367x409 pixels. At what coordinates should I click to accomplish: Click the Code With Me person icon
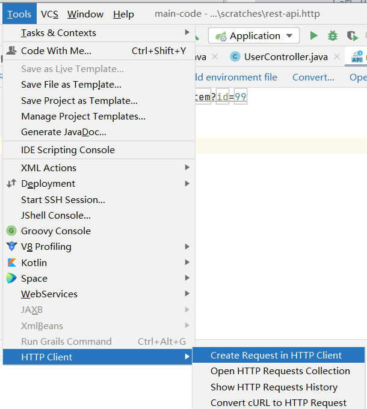tap(11, 50)
